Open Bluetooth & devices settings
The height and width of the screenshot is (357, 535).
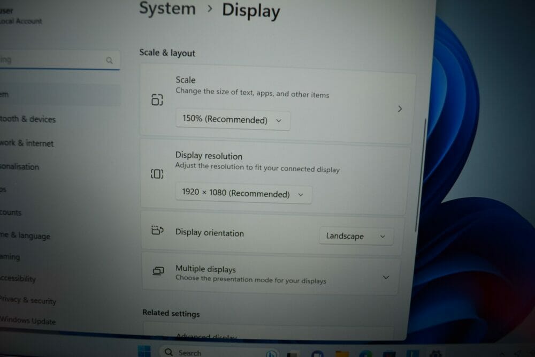coord(28,119)
